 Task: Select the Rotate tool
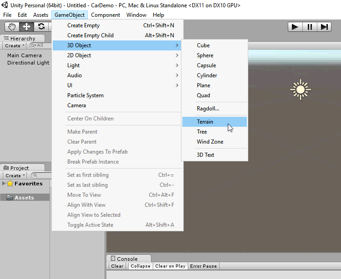(41, 27)
